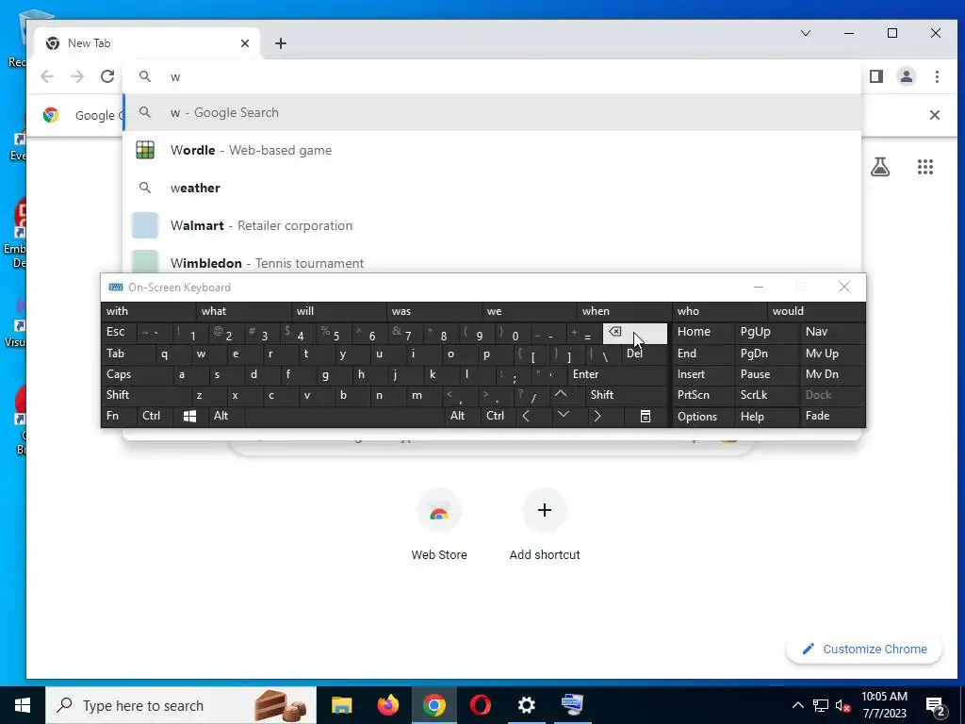Click the muted volume tray icon
This screenshot has height=724, width=965.
coord(842,705)
